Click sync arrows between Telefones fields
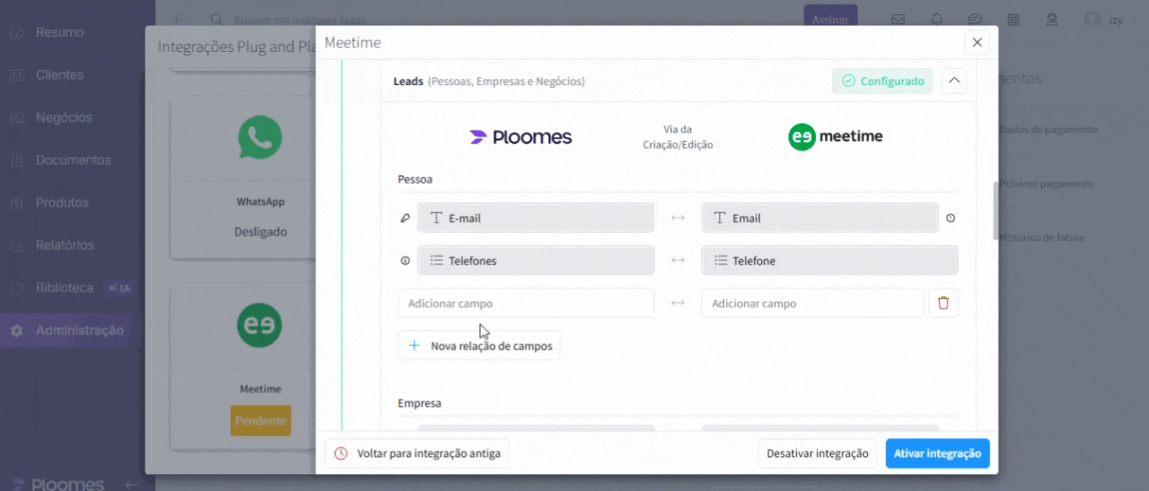 click(x=678, y=261)
